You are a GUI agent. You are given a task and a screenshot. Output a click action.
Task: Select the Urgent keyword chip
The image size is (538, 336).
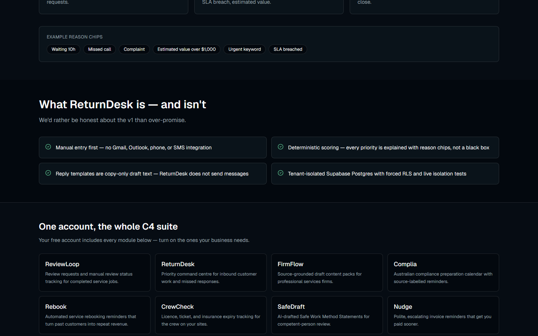(245, 49)
